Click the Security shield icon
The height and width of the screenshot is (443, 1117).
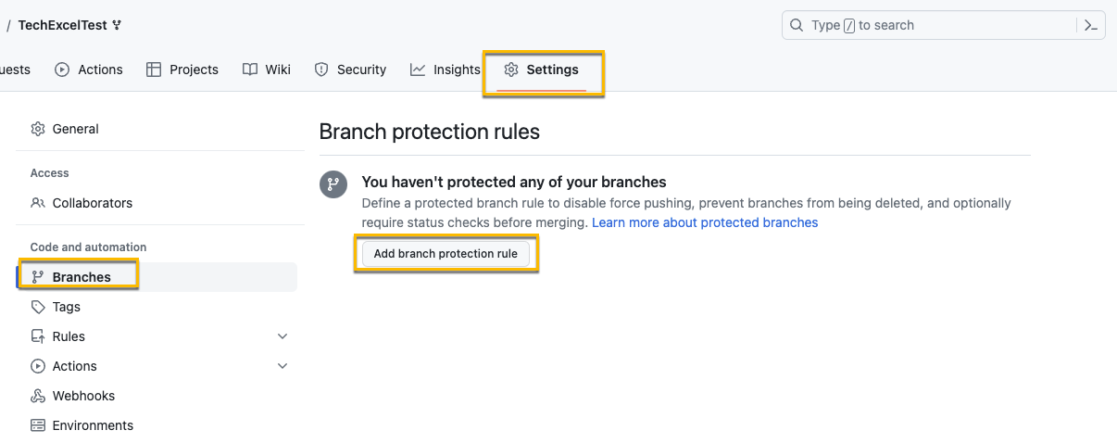coord(321,70)
